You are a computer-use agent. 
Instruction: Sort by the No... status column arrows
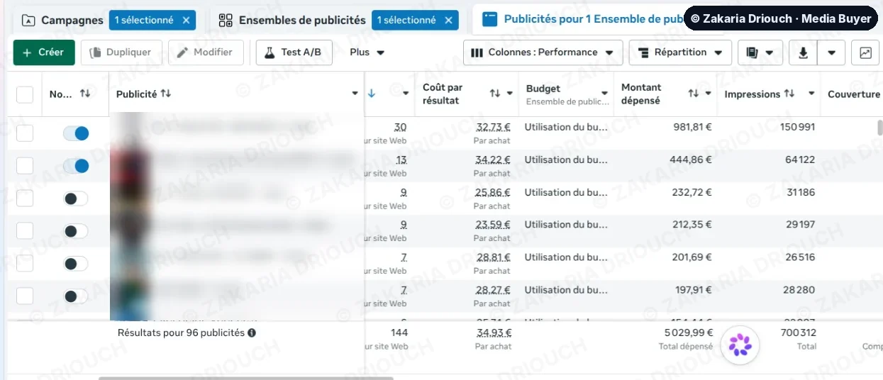click(85, 94)
